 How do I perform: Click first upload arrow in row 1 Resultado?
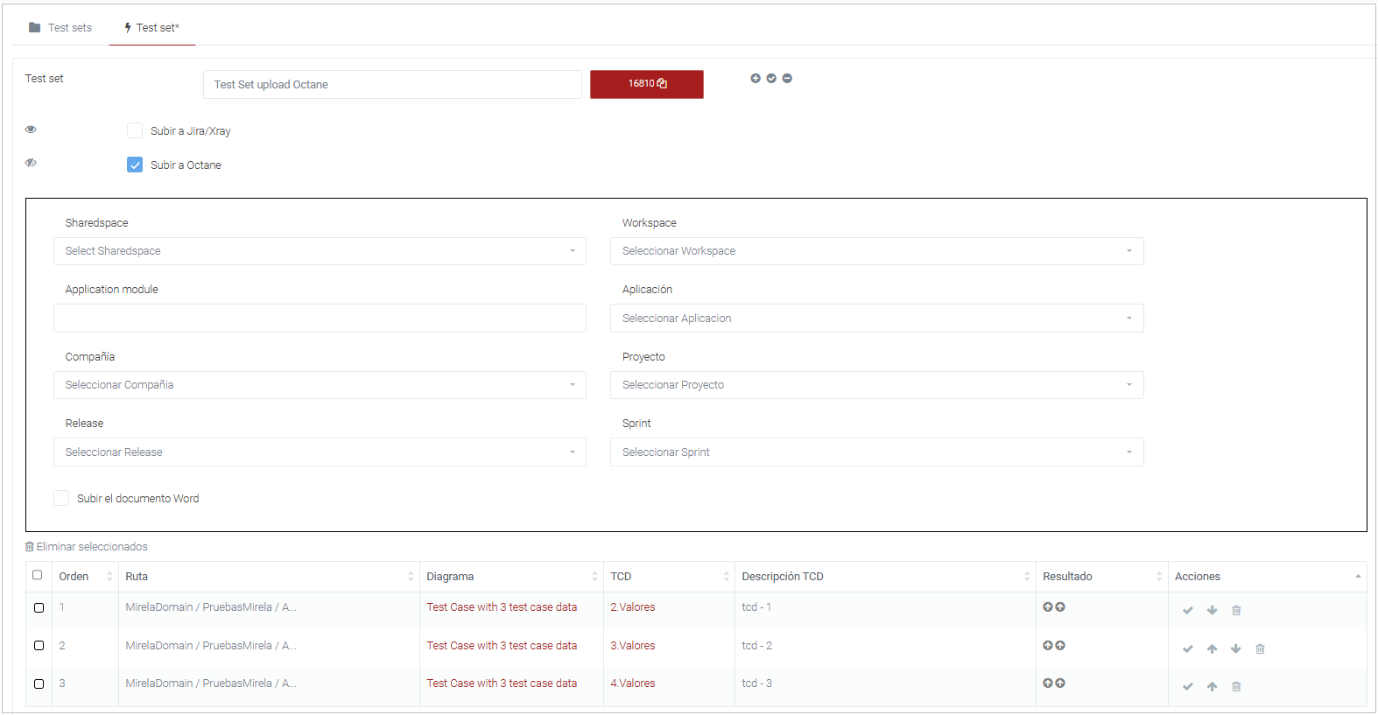1047,607
